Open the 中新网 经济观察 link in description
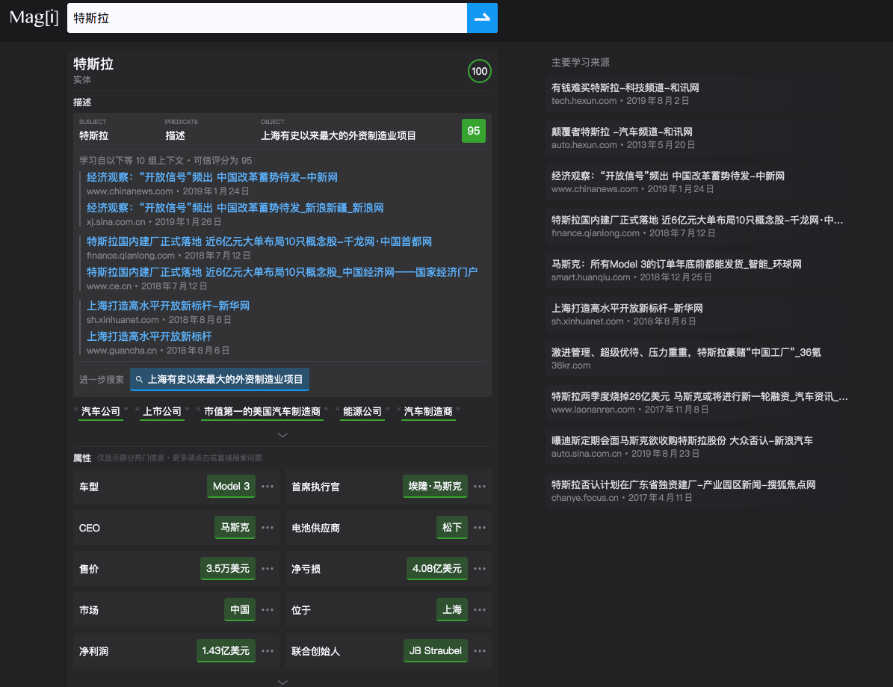Screen dimensions: 893x687 coord(212,177)
